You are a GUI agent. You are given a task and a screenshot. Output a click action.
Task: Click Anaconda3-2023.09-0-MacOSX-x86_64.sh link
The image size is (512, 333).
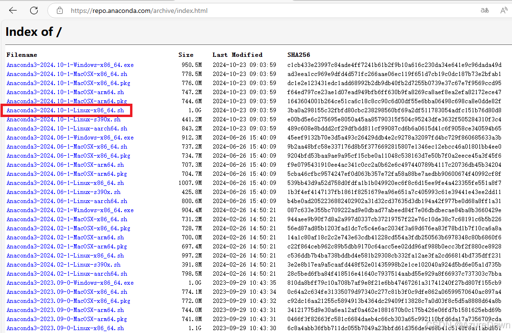(67, 292)
